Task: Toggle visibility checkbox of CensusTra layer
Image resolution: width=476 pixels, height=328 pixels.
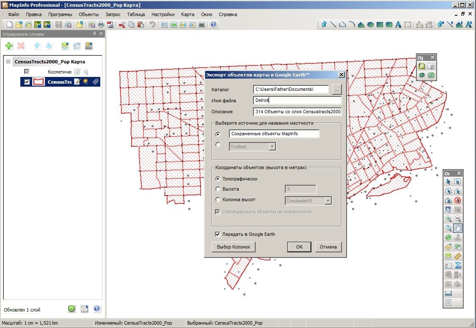Action: pos(27,82)
